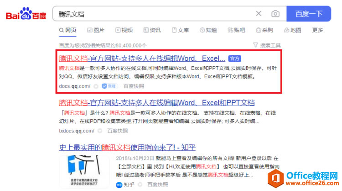Click the Zhihu result thumbnail image

84,172
